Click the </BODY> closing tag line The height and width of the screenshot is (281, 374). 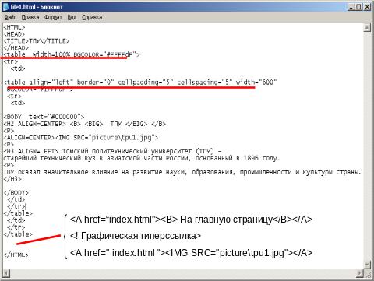[16, 193]
